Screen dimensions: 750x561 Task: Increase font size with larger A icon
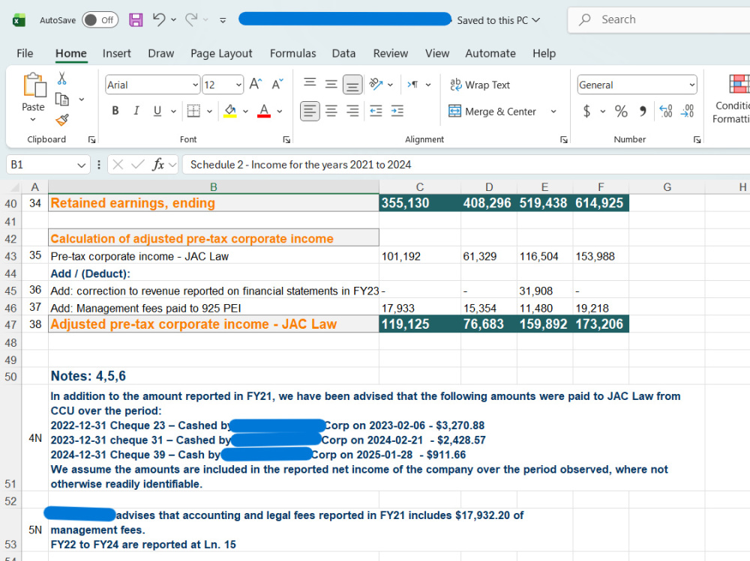tap(256, 85)
